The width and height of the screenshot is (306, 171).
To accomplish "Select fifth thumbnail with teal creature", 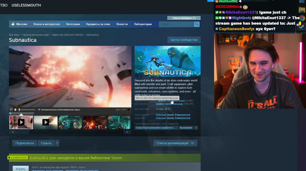I will 119,122.
